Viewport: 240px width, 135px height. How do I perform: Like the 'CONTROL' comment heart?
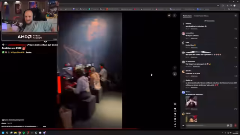(235, 76)
